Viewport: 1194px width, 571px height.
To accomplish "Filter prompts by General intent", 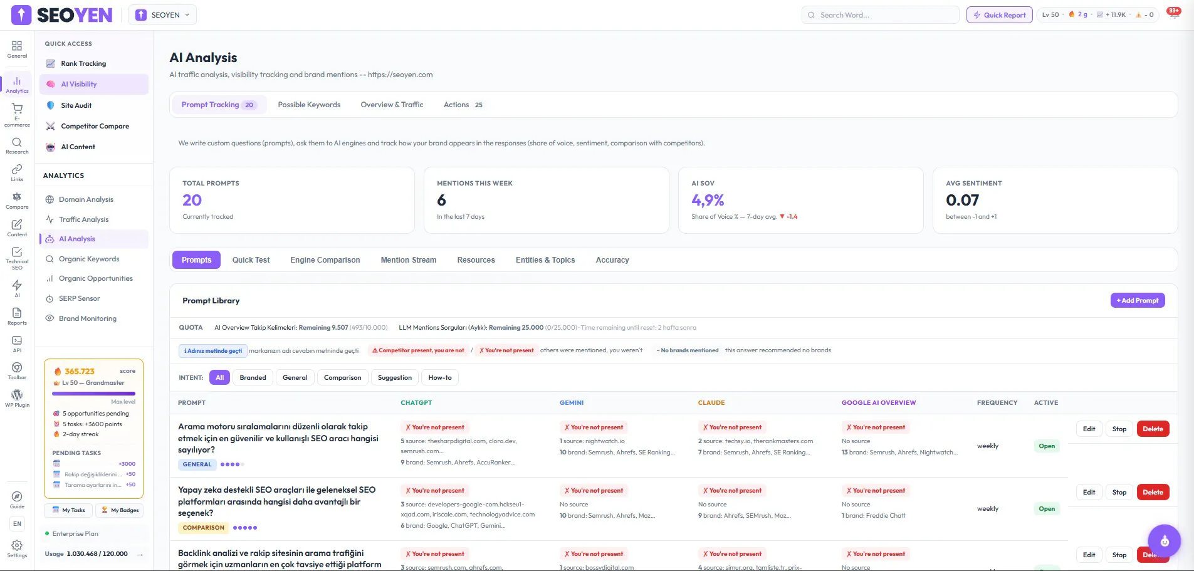I will [295, 377].
